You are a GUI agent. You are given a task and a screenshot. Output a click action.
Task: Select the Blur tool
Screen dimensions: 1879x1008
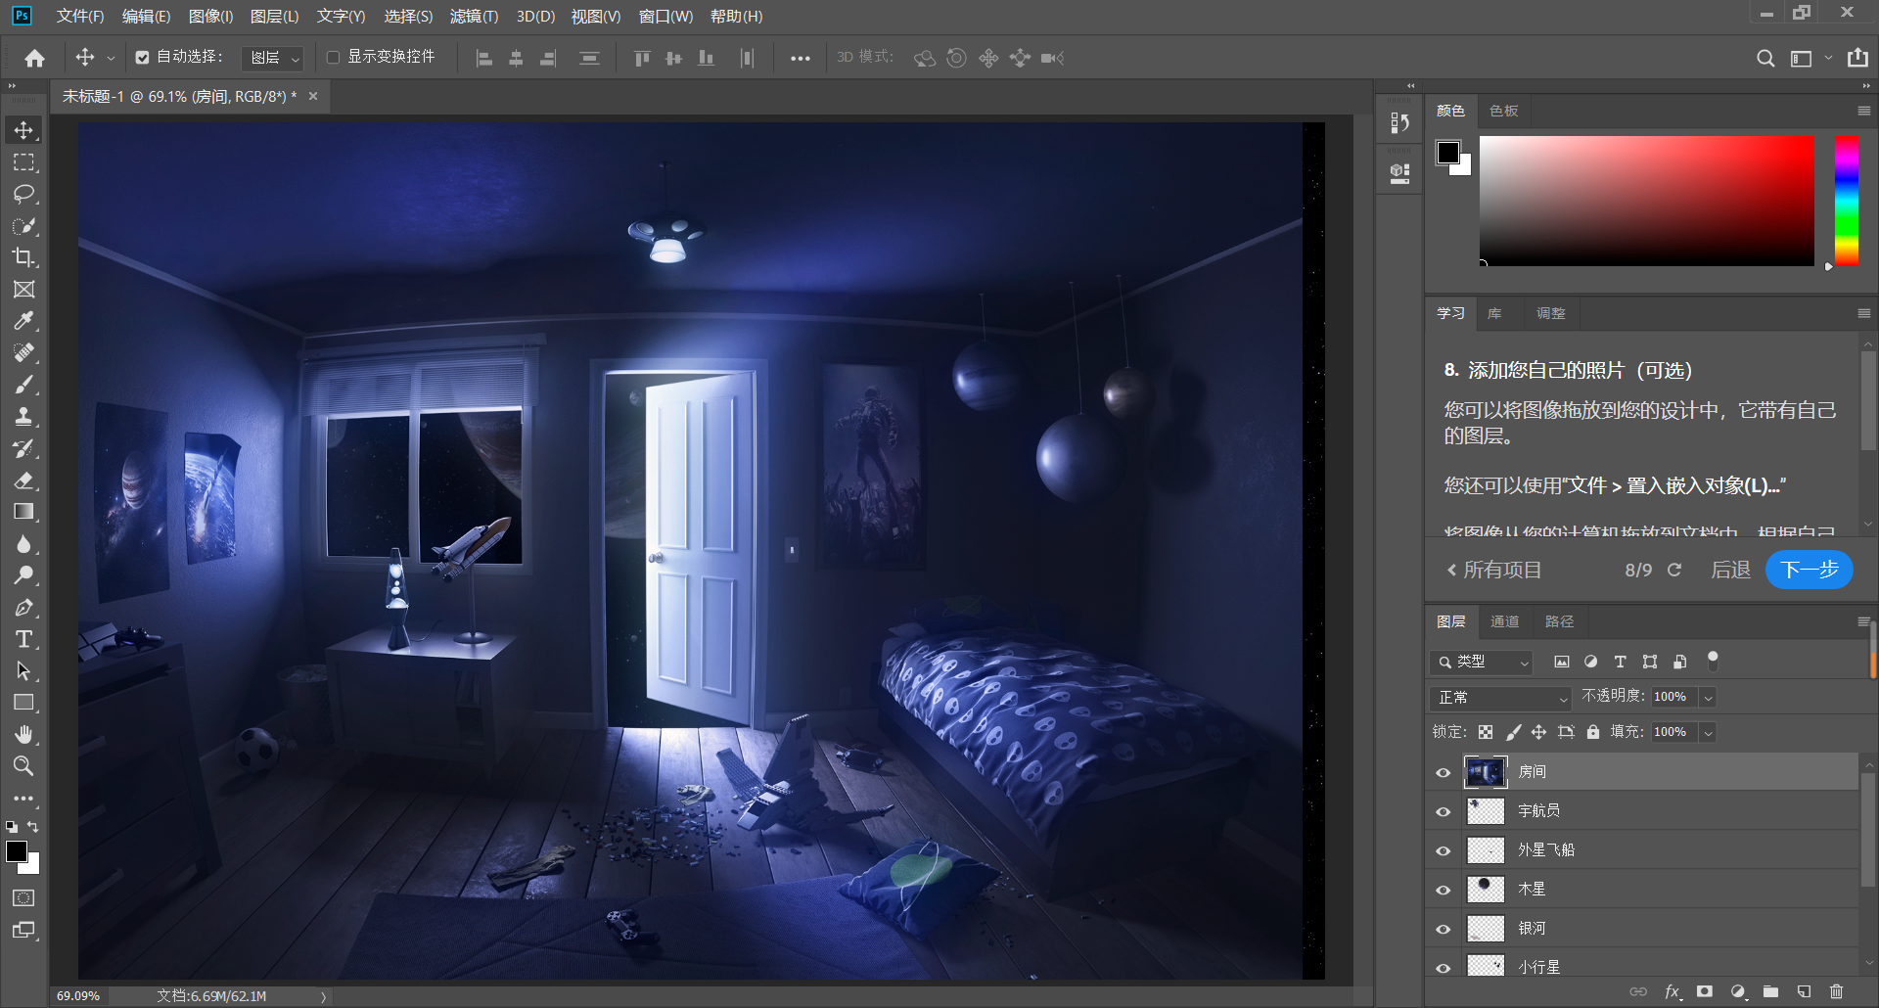[23, 544]
